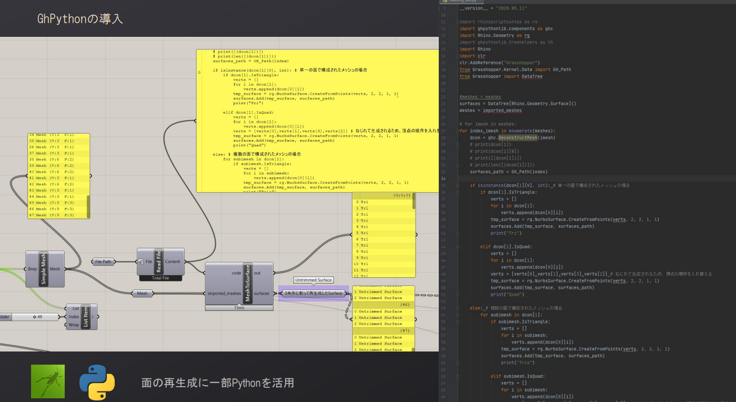Select the File Path parameter
736x402 pixels.
(x=103, y=262)
